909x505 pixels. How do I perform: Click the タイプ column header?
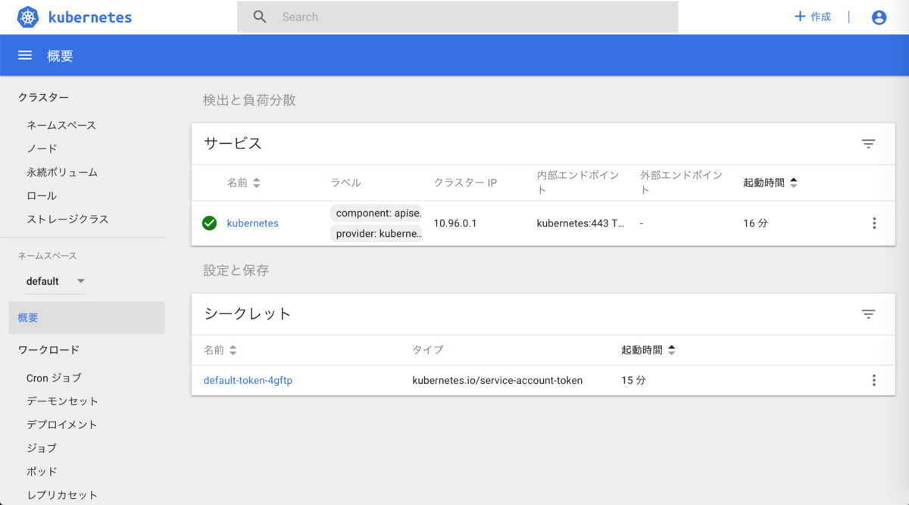[428, 350]
